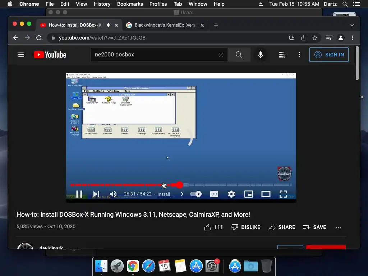This screenshot has height=276, width=368.
Task: Open Control Center in menu bar
Action: [x=356, y=4]
